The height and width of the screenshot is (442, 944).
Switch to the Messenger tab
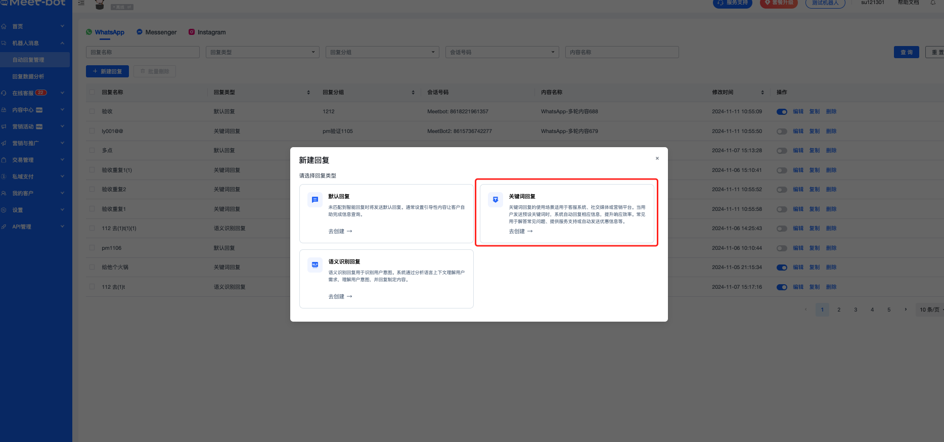[x=157, y=32]
